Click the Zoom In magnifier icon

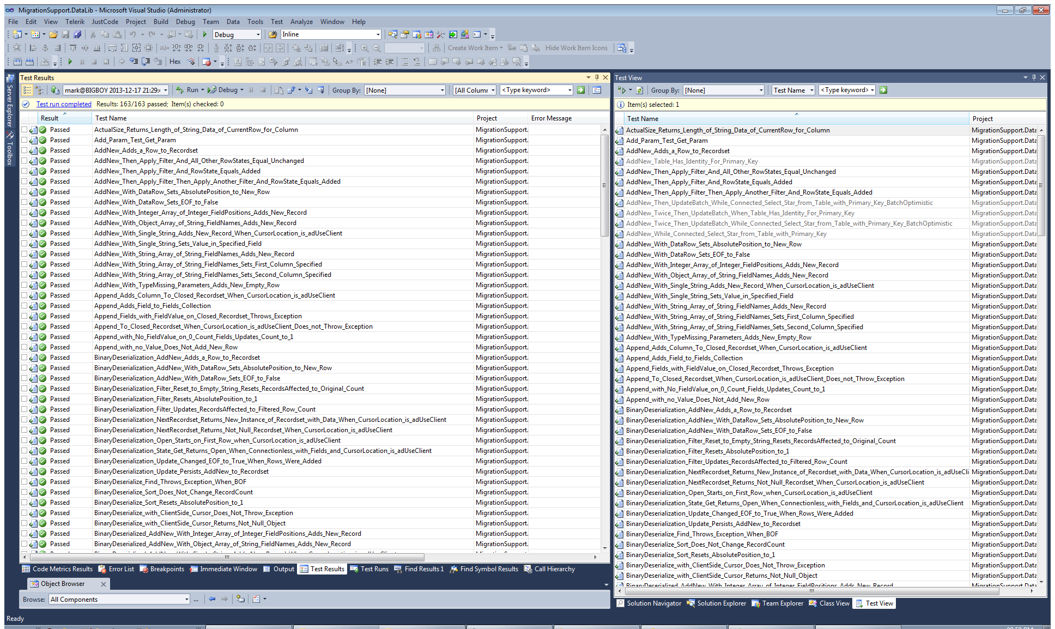tap(365, 48)
